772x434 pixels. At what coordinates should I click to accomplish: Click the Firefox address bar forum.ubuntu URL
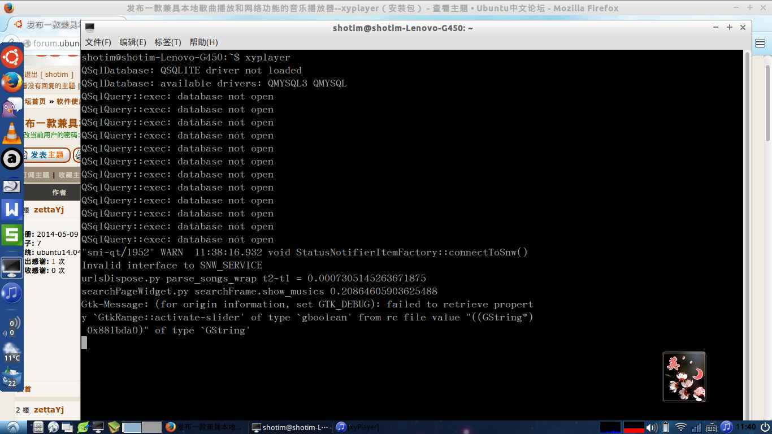[56, 44]
